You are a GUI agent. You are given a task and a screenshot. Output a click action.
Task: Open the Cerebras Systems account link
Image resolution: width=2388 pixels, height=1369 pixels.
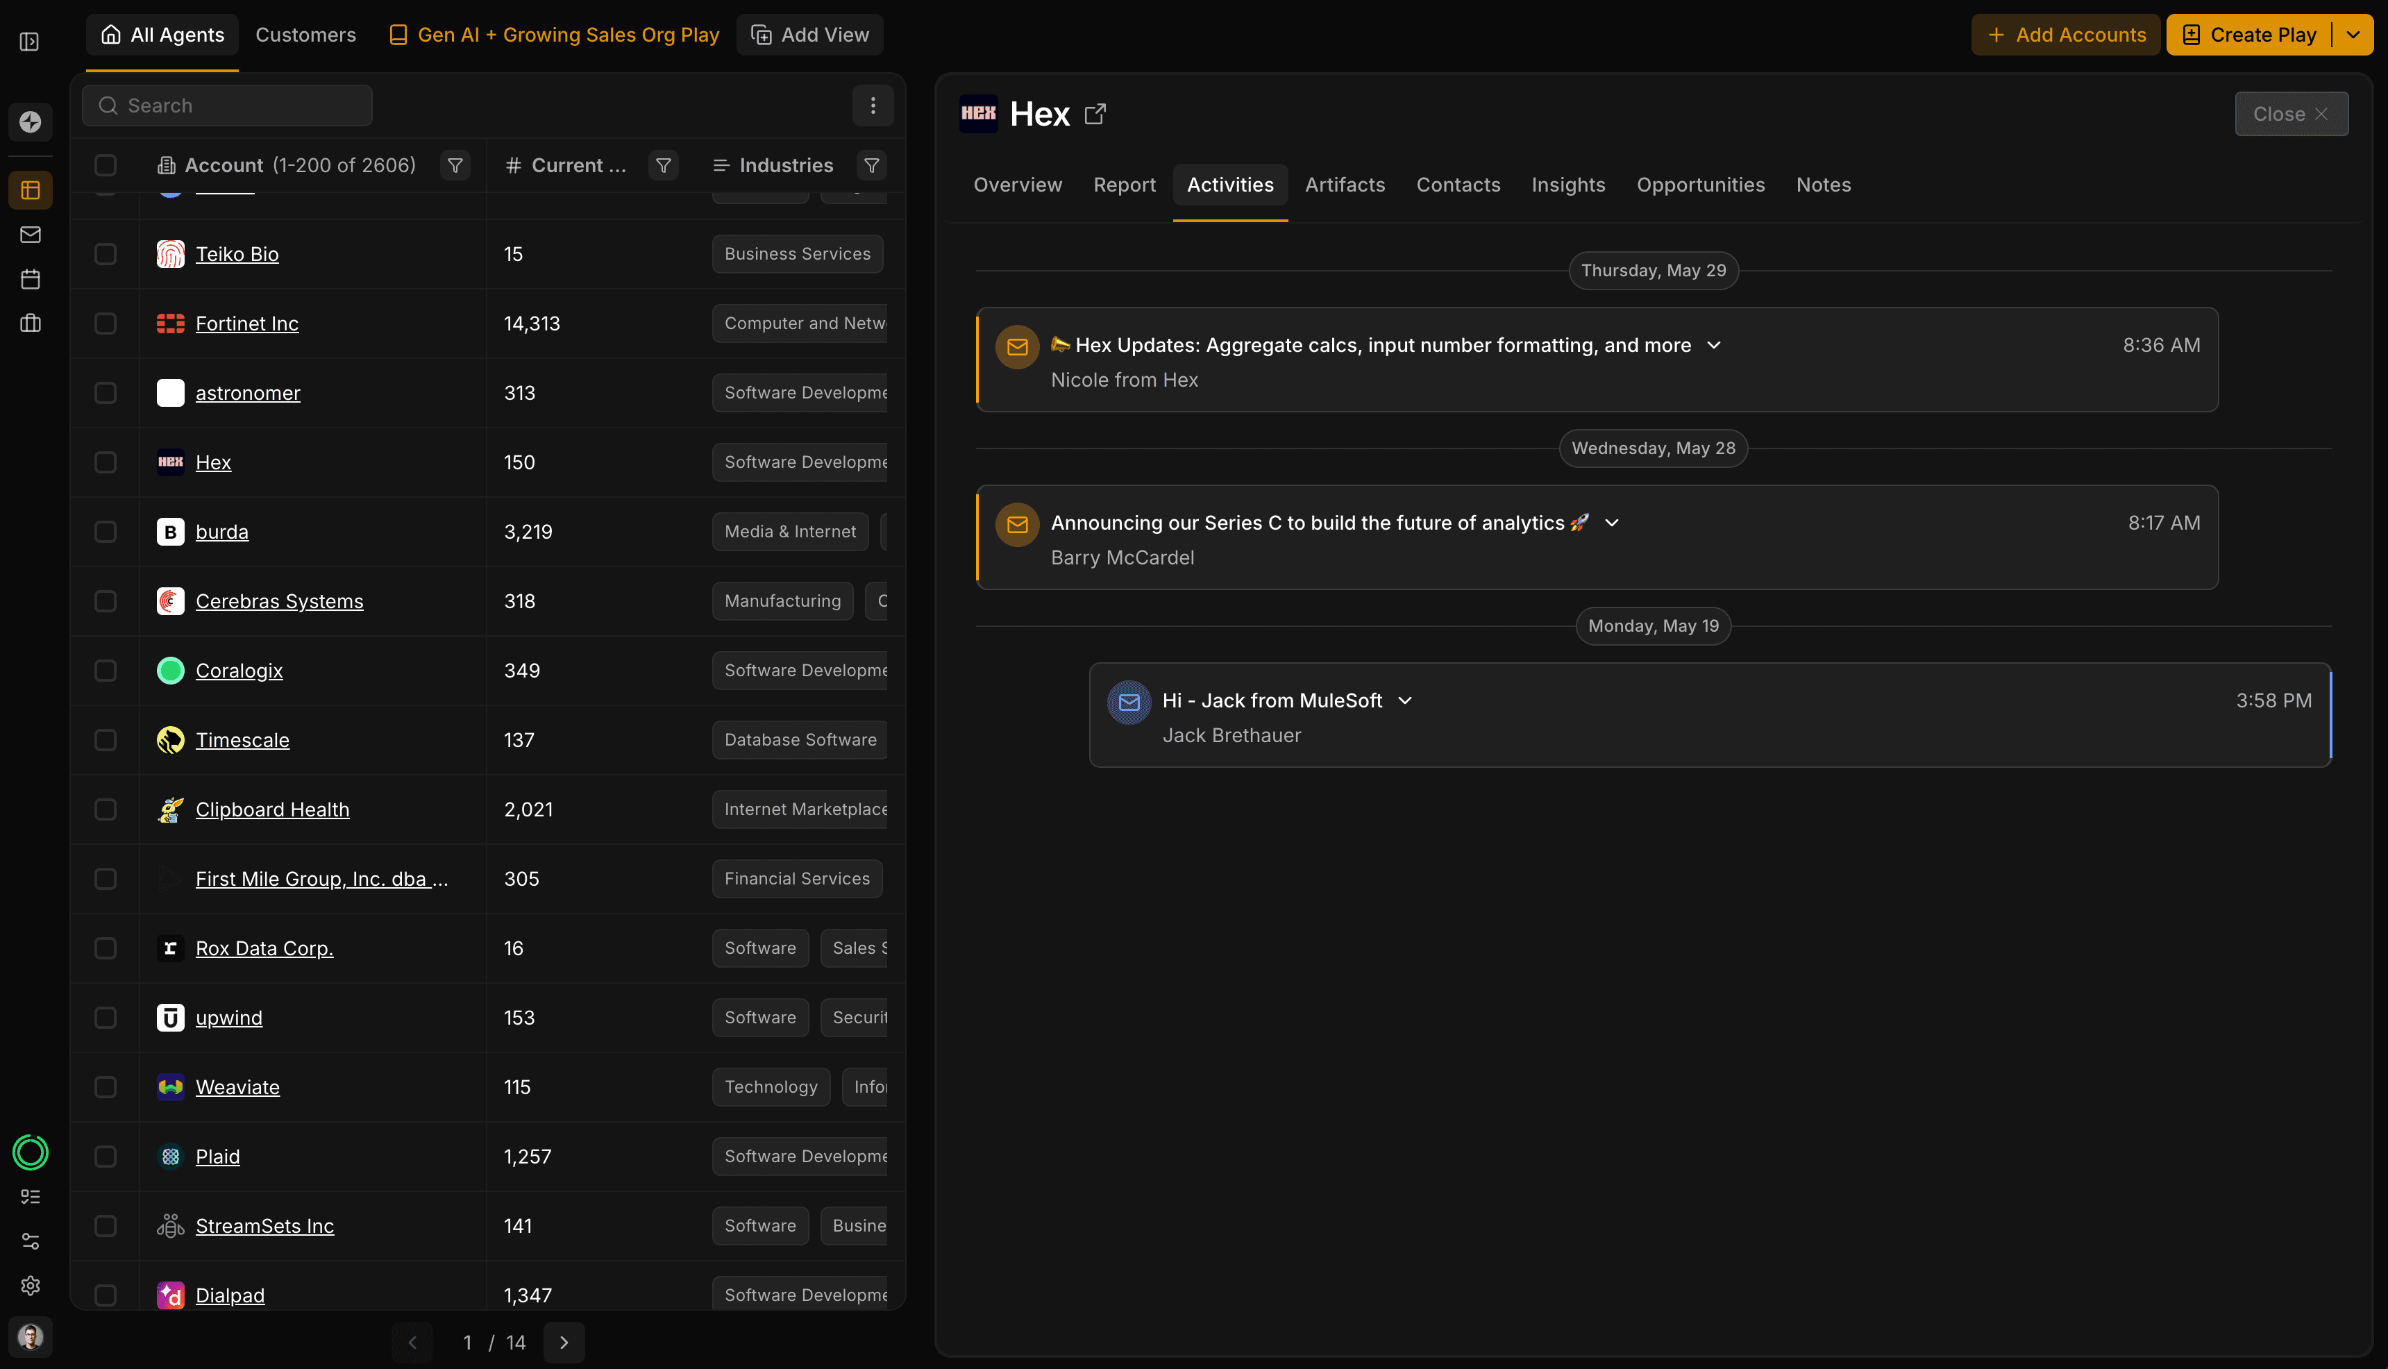(279, 600)
